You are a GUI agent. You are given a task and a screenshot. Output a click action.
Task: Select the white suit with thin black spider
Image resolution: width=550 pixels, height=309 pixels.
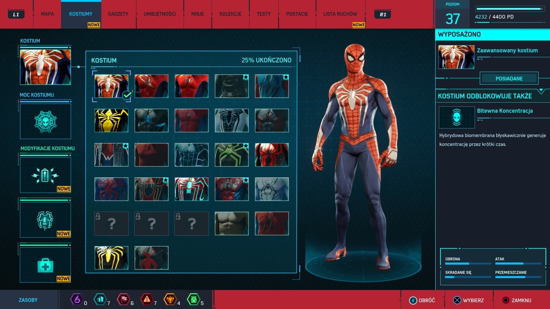click(x=272, y=189)
